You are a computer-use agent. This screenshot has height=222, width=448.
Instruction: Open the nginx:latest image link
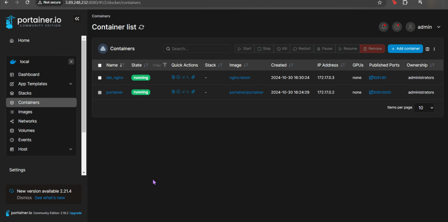[x=239, y=78]
